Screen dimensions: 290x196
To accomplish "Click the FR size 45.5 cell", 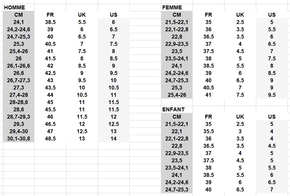I will point(50,110).
